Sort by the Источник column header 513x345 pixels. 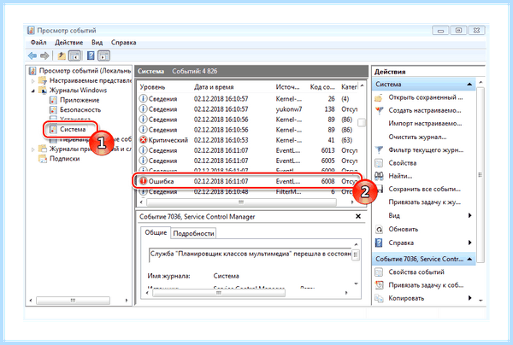coord(287,87)
